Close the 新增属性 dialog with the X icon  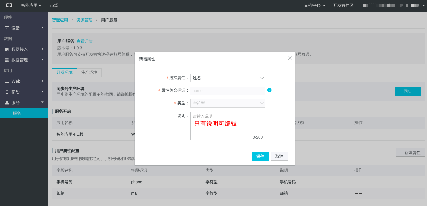tap(290, 58)
